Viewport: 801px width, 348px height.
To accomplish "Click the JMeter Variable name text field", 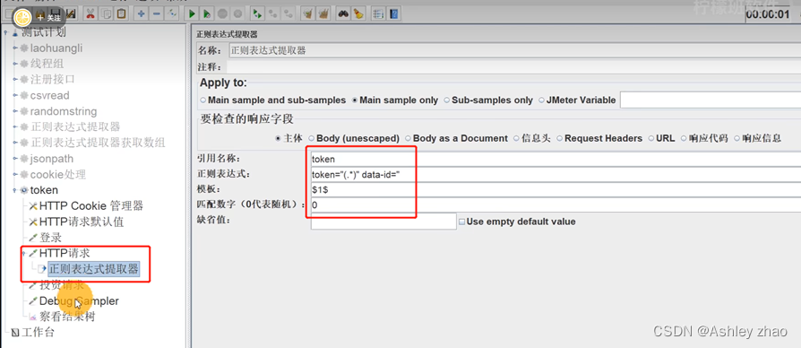I will (x=711, y=100).
